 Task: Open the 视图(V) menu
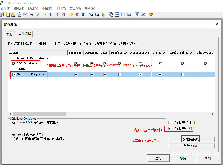(33, 9)
